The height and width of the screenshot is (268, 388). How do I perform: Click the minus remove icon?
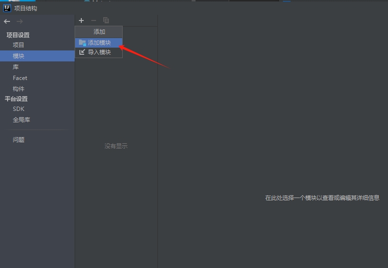tap(94, 20)
